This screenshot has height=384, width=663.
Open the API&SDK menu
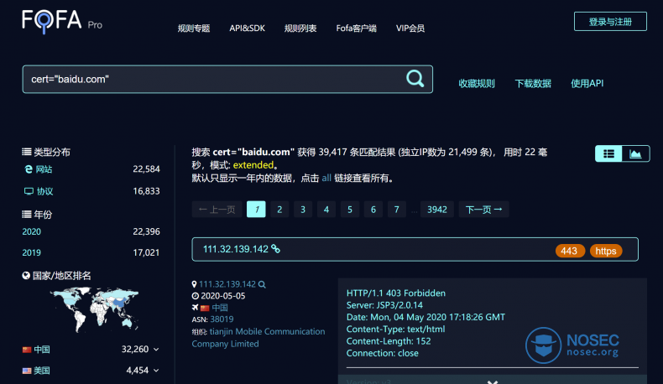(x=247, y=29)
